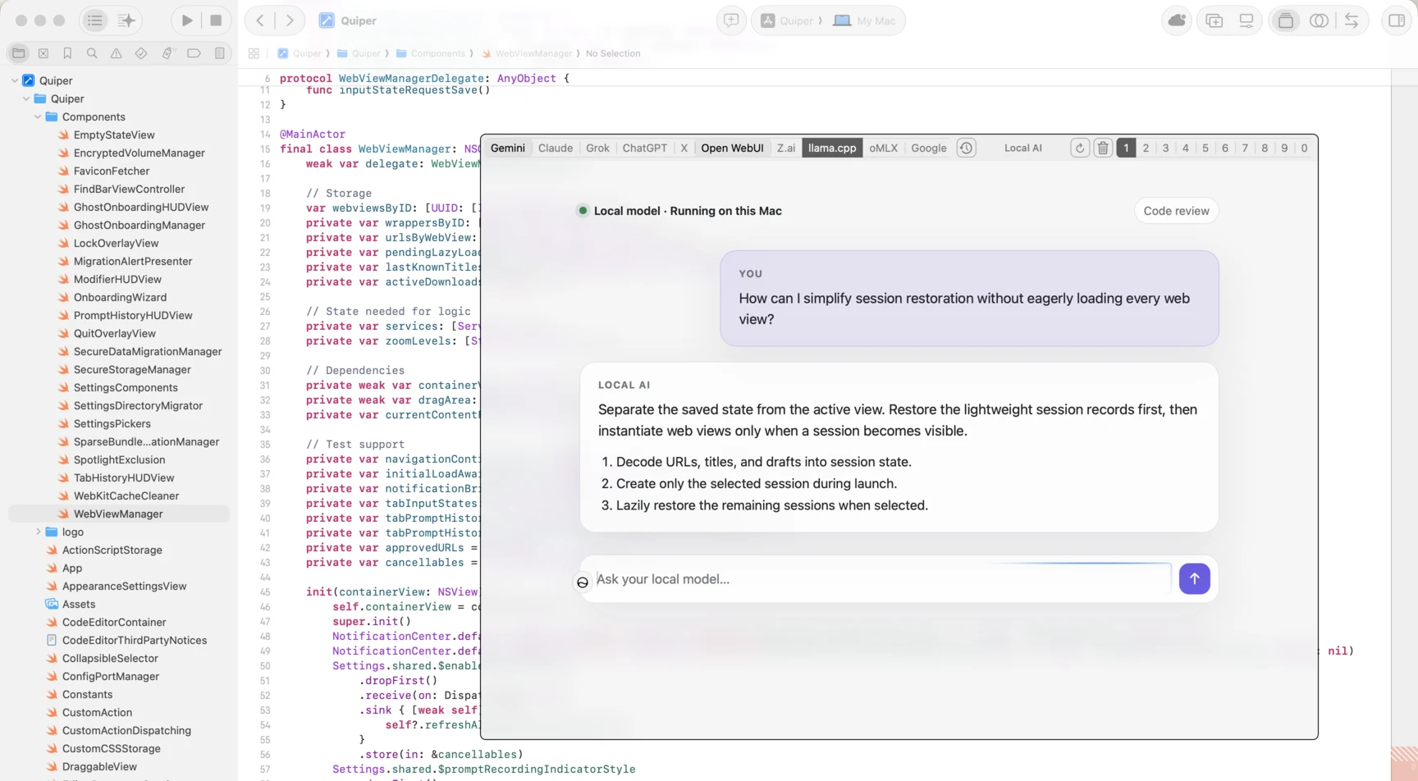Open session history clock icon in Quiper

(x=967, y=148)
